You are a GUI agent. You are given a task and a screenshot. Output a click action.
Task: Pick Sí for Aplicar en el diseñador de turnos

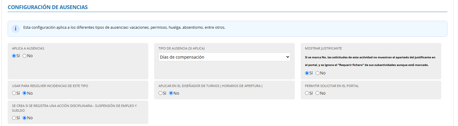click(x=160, y=93)
